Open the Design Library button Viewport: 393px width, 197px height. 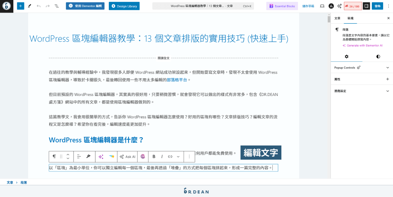click(124, 6)
